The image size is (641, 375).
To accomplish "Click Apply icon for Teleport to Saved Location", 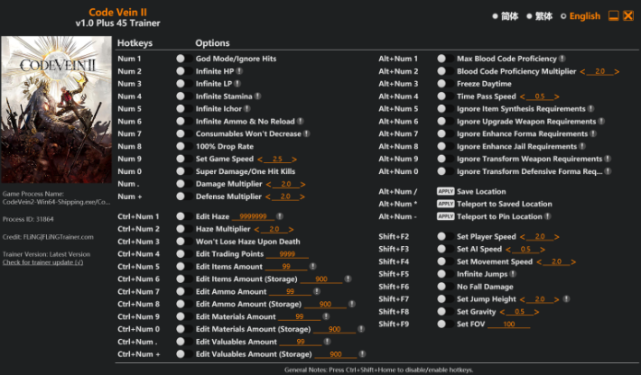I will tap(446, 204).
